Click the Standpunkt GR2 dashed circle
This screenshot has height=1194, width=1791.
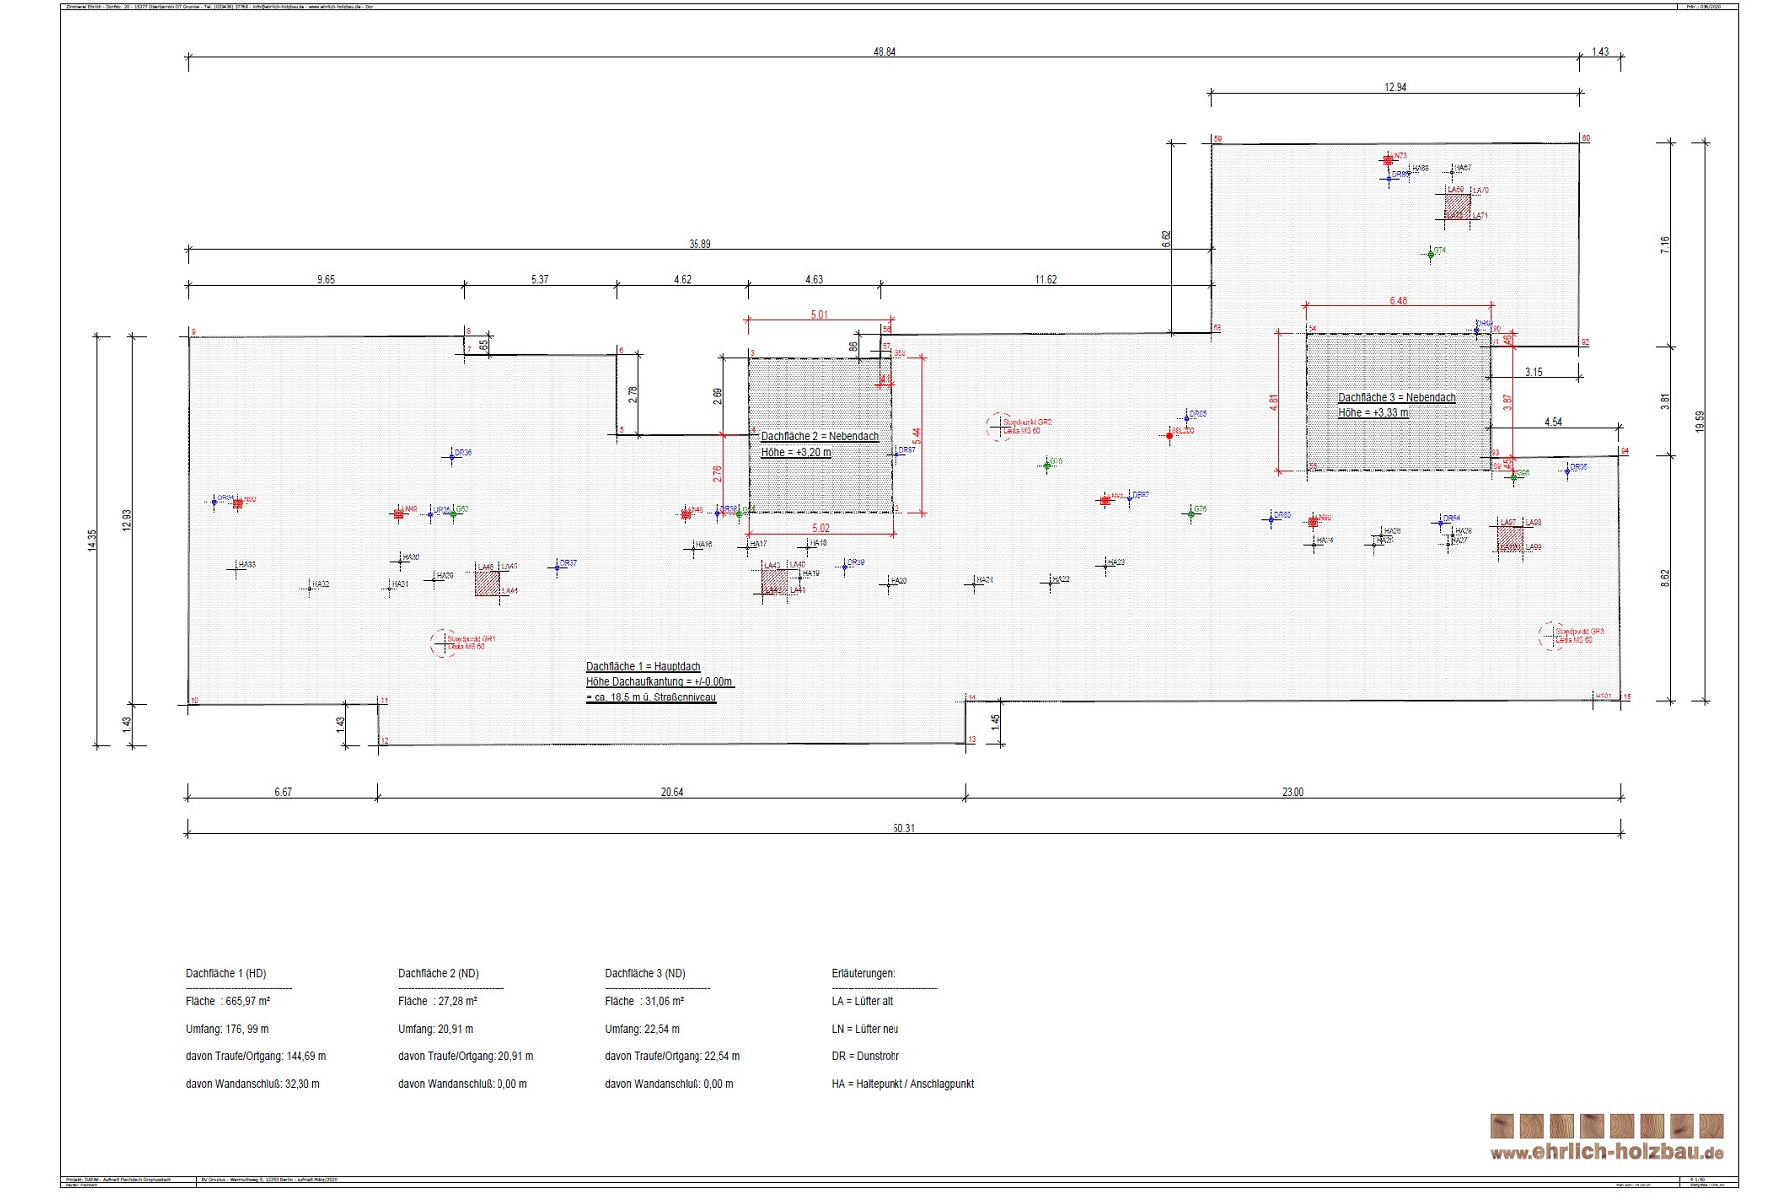[x=998, y=426]
